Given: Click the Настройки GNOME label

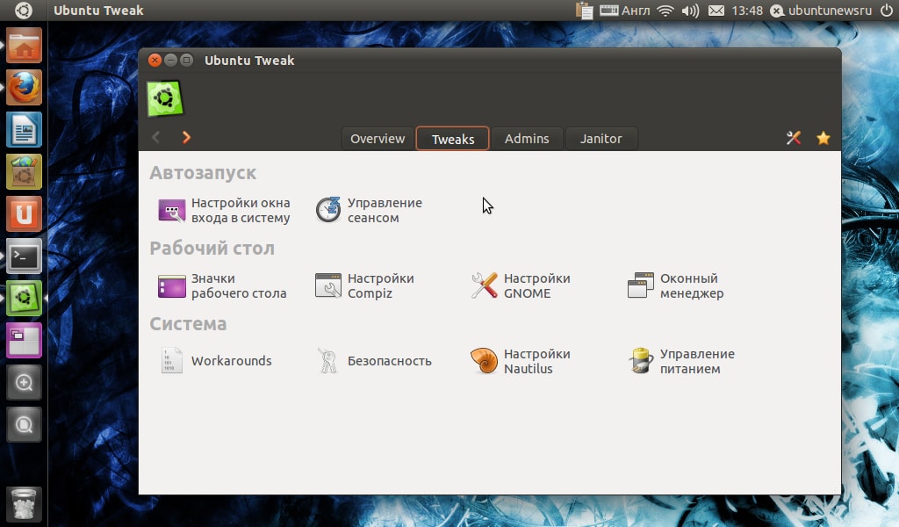Looking at the screenshot, I should point(536,285).
